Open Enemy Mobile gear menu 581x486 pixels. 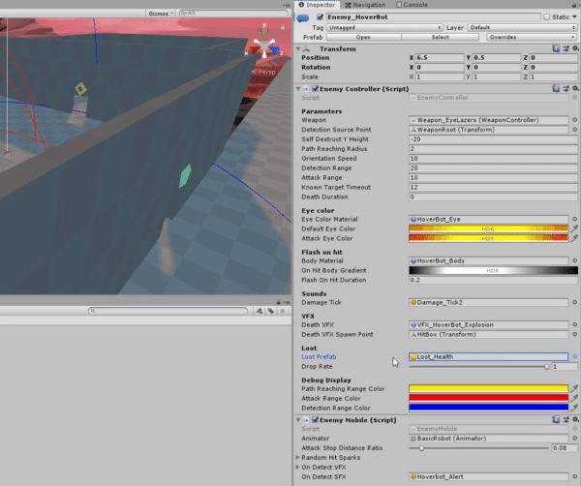pyautogui.click(x=575, y=419)
